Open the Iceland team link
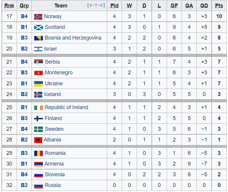Screen dimensions: 228x192 [x=52, y=94]
